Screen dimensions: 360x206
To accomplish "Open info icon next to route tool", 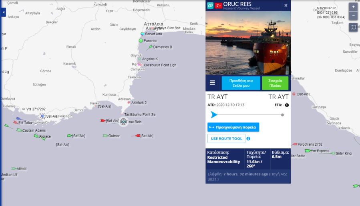I will click(248, 138).
